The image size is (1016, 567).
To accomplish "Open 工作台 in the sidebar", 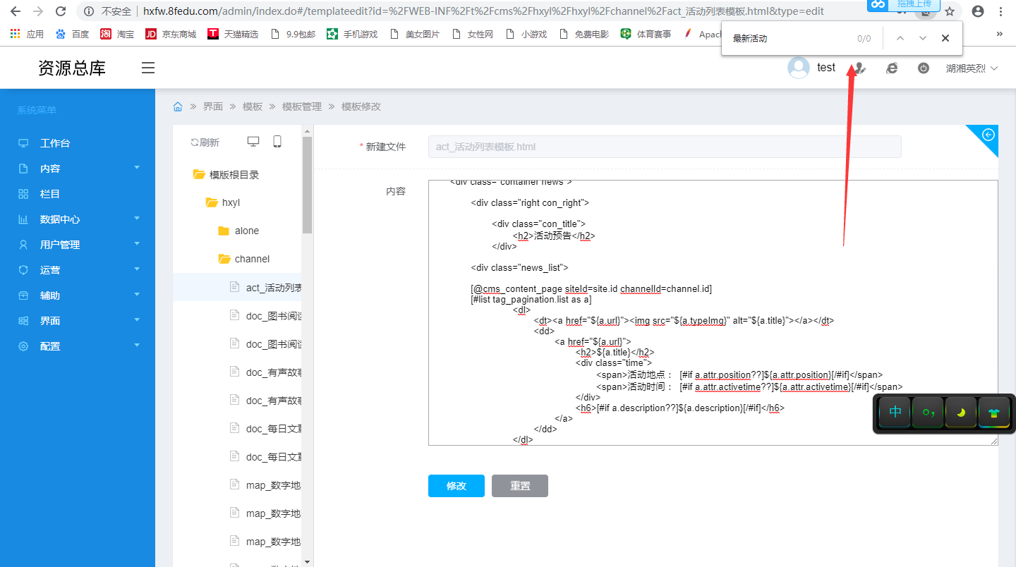I will pyautogui.click(x=55, y=143).
